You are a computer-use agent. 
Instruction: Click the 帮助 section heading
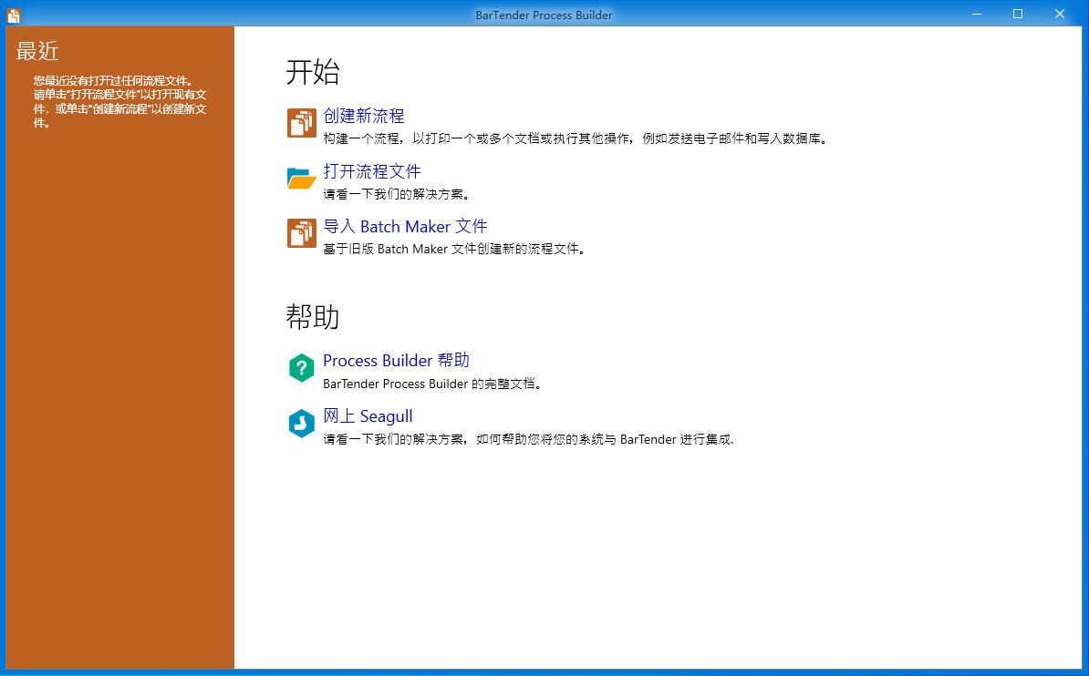(x=313, y=317)
